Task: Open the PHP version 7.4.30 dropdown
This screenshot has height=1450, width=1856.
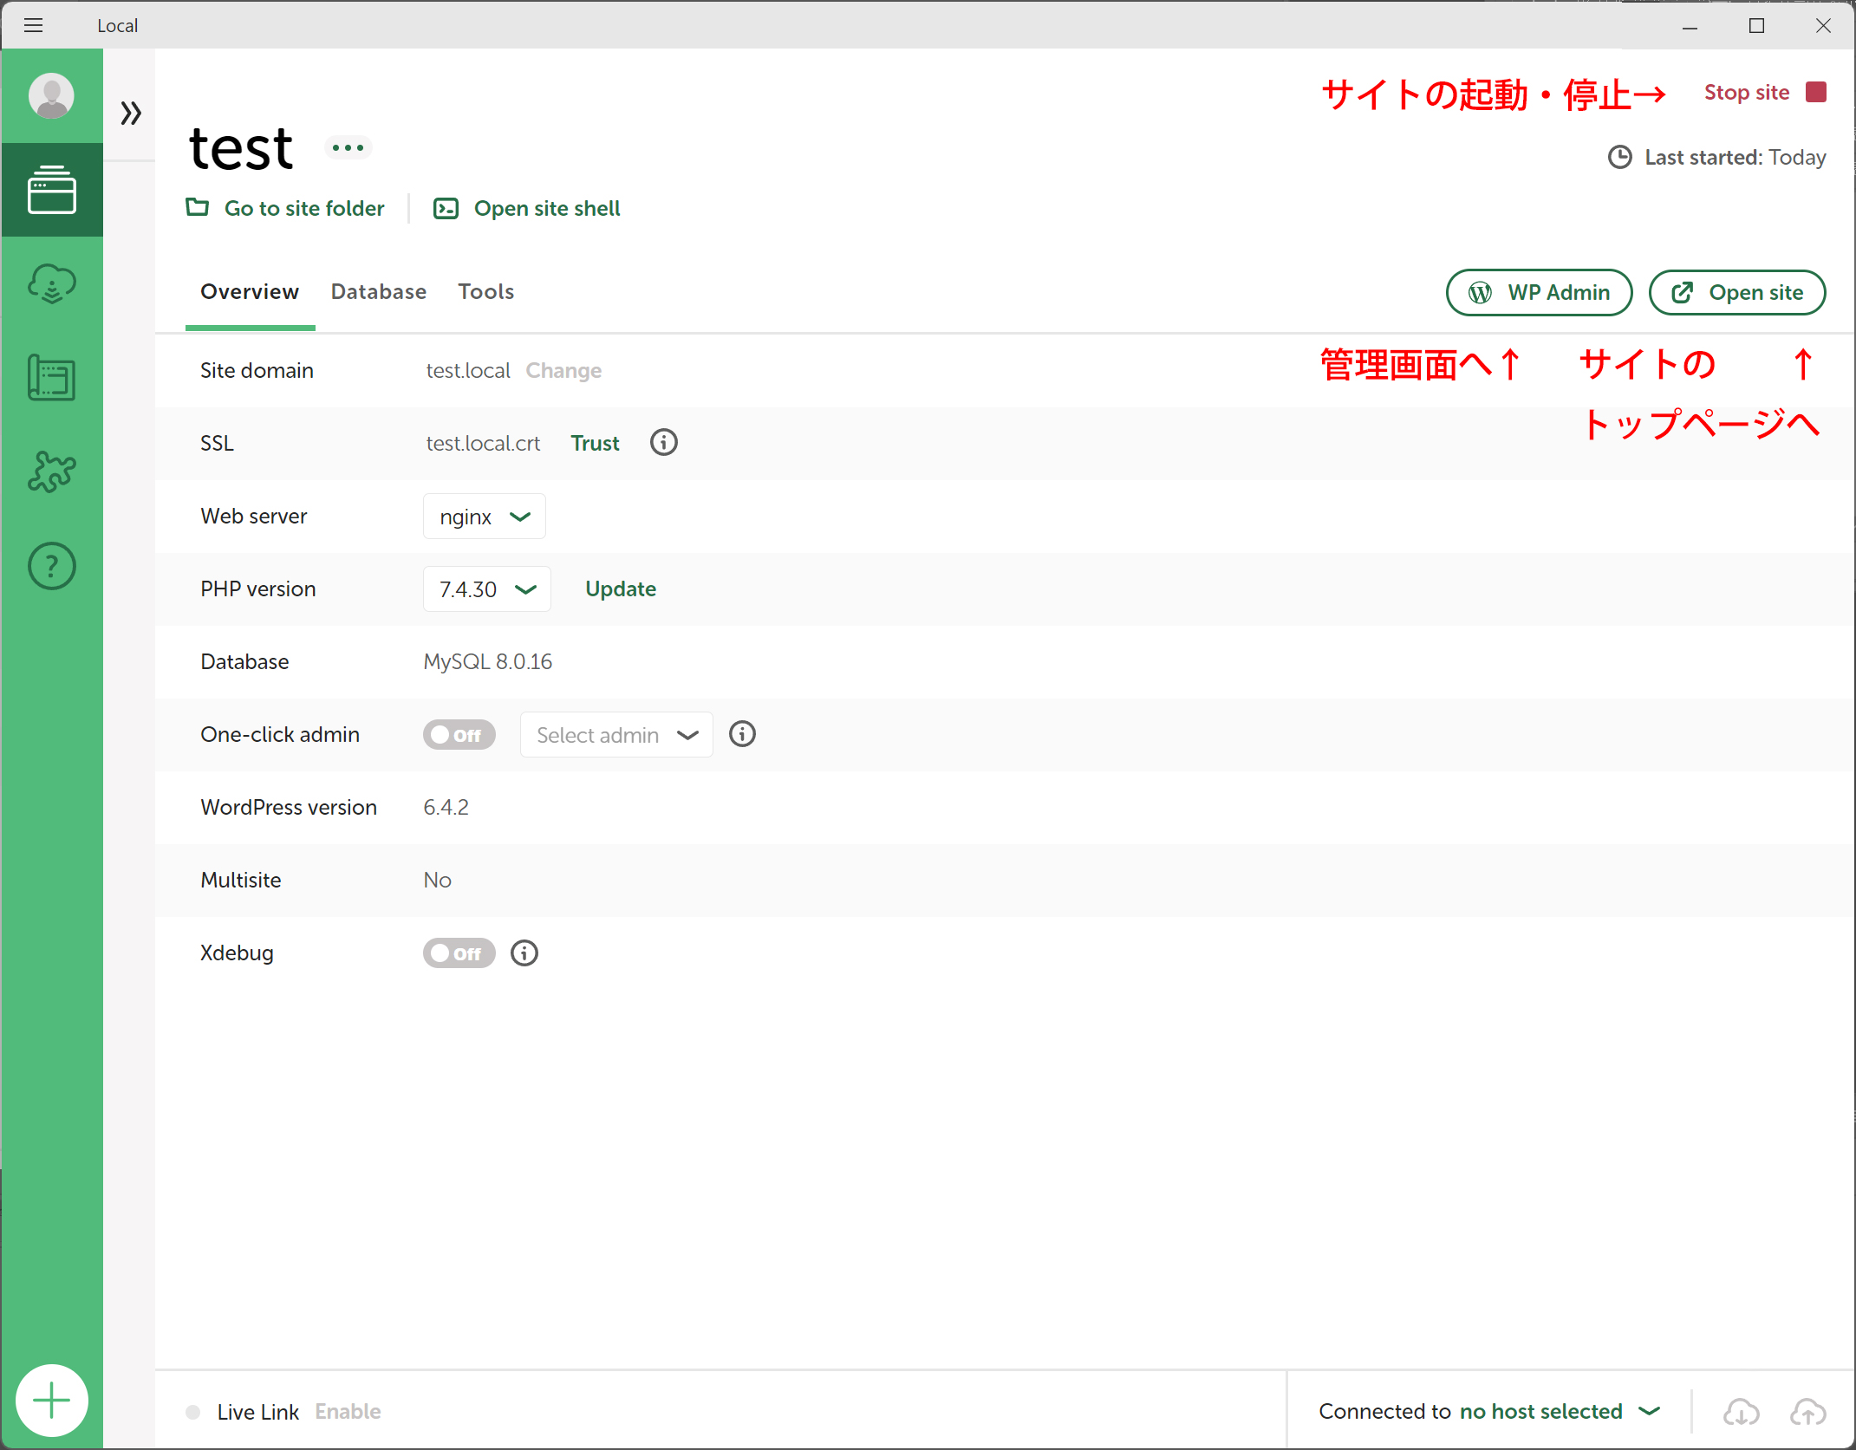Action: coord(486,589)
